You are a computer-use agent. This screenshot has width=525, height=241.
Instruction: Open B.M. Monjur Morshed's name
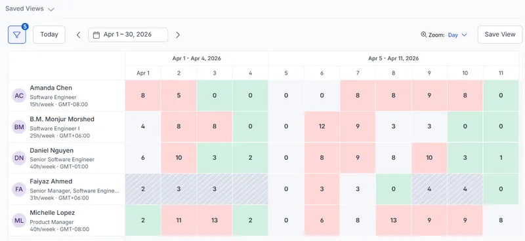tap(62, 119)
